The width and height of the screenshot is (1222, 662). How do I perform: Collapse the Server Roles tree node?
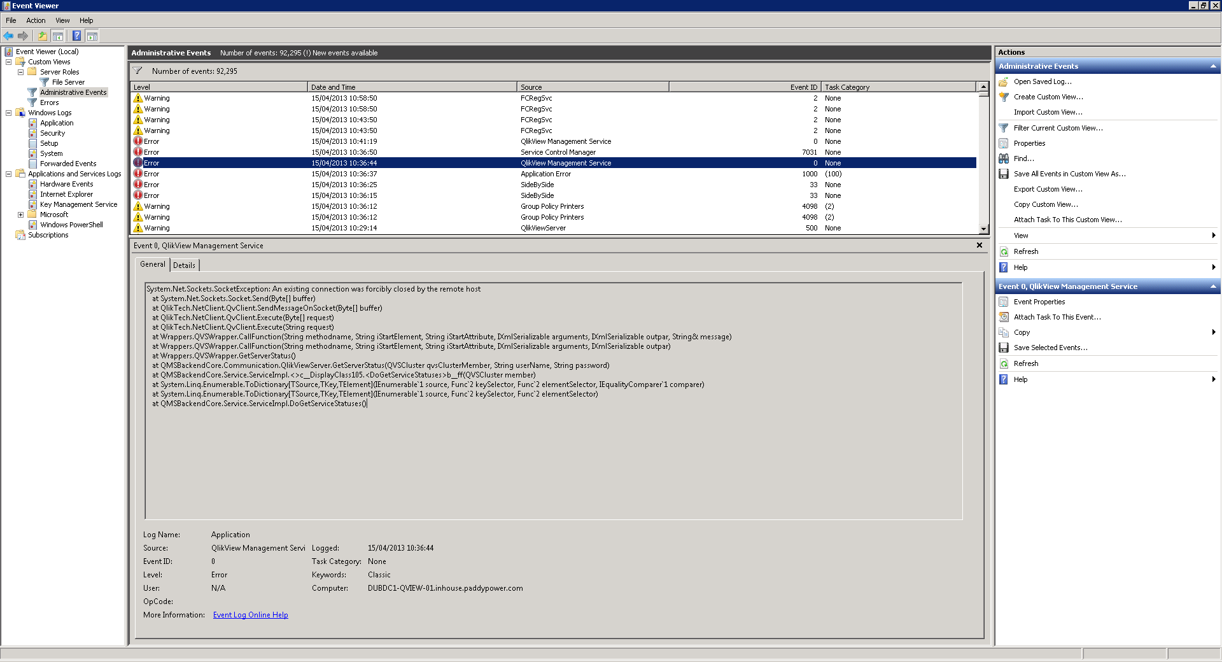coord(20,72)
